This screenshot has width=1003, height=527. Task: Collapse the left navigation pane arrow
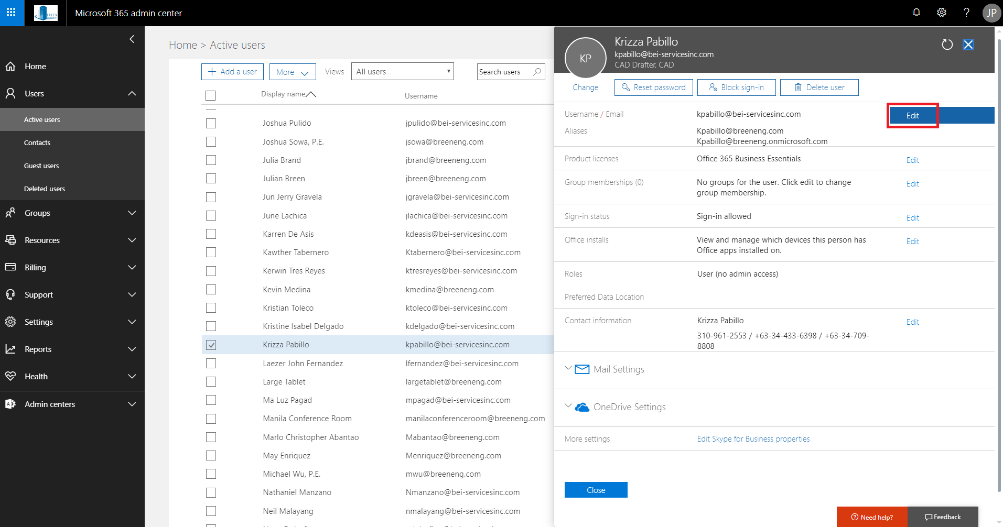tap(132, 39)
